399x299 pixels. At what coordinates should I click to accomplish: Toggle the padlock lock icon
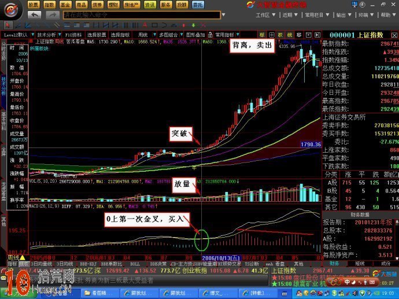210,35
